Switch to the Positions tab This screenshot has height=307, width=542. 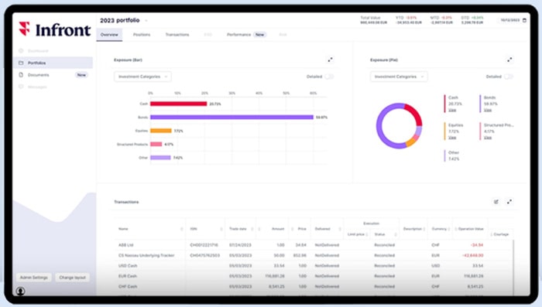142,35
